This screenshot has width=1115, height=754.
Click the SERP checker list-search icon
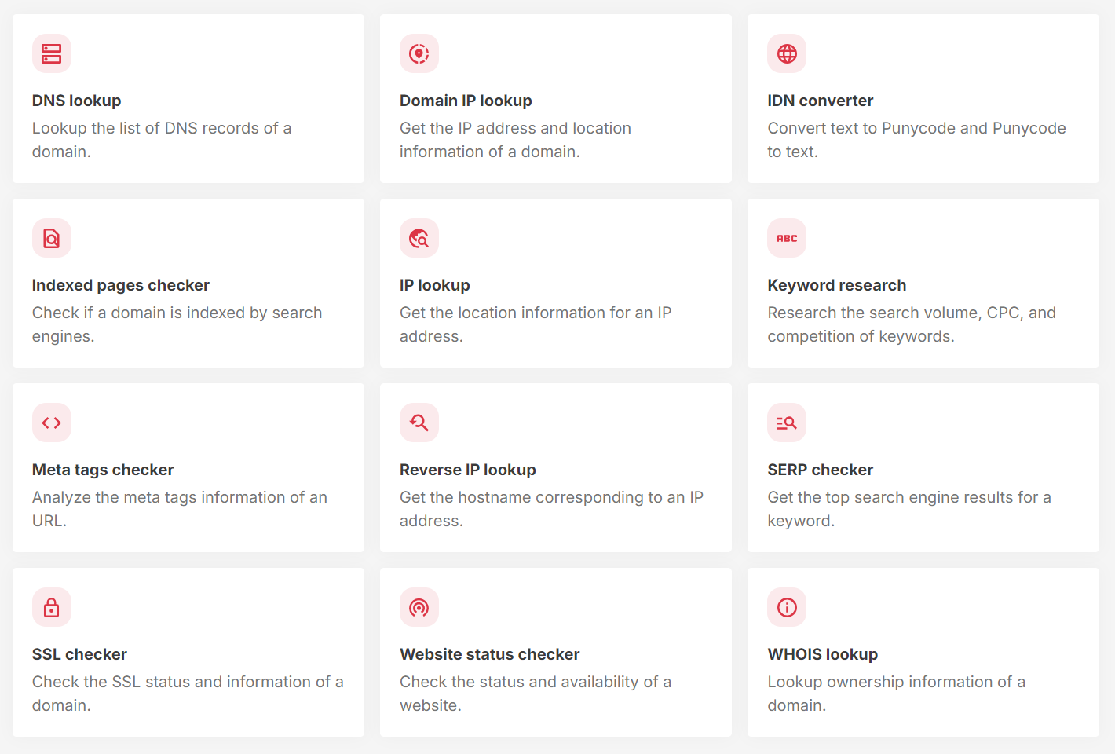click(787, 423)
